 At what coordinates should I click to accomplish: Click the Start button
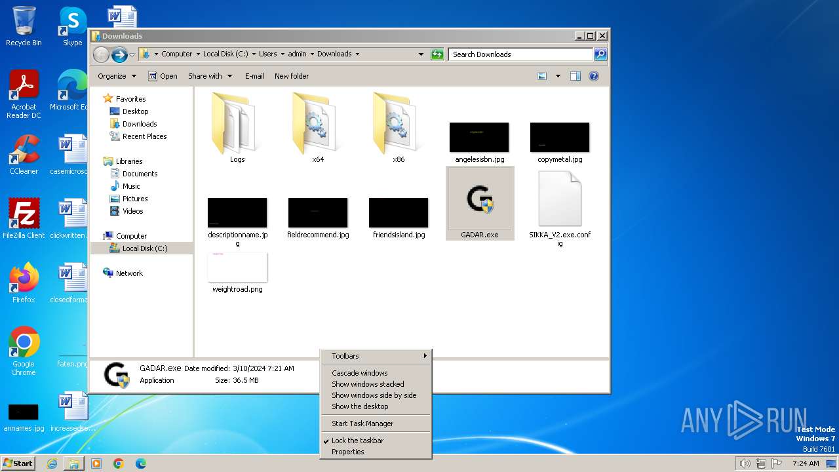click(x=18, y=463)
